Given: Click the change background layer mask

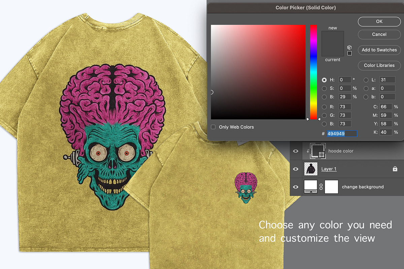Looking at the screenshot, I should pyautogui.click(x=331, y=187).
